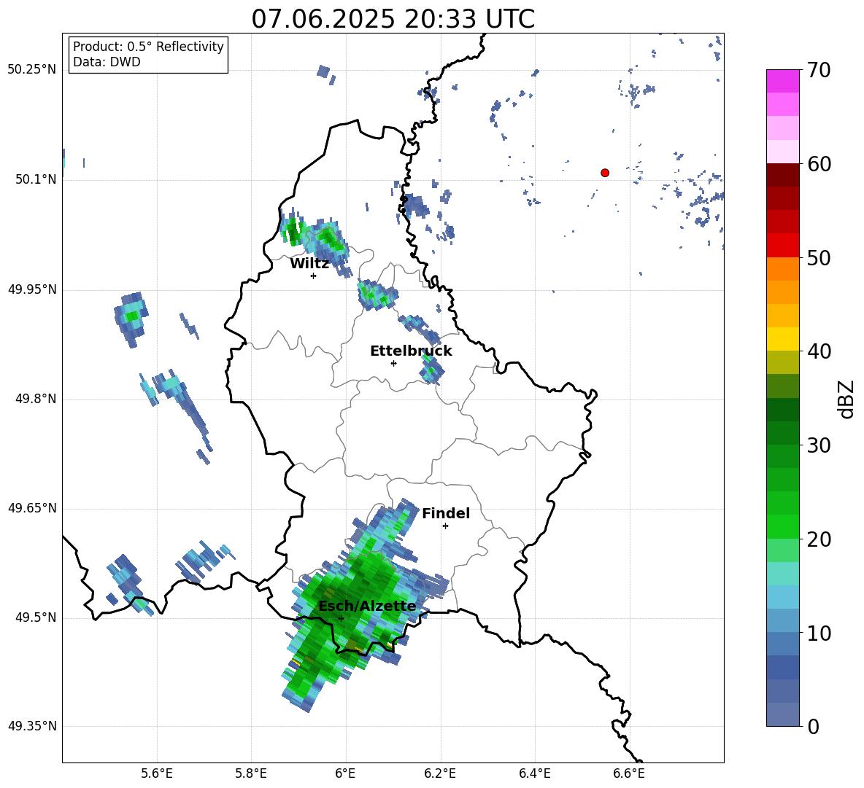
Task: Click the colorbar value 10
Action: click(x=819, y=633)
